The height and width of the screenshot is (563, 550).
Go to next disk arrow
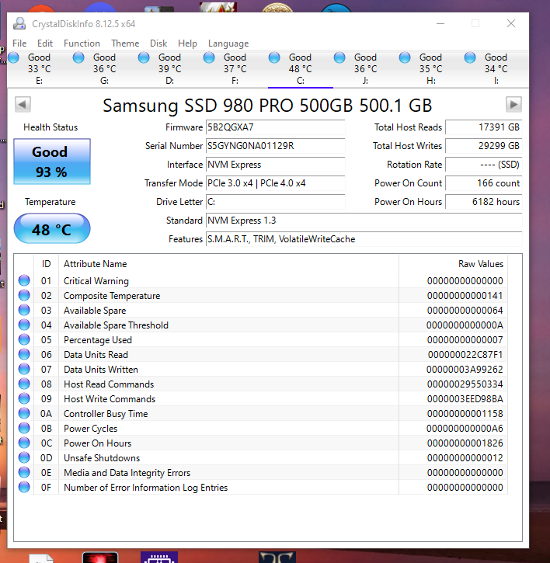point(513,105)
